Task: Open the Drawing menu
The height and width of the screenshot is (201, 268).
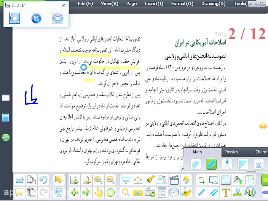Action: pos(213,4)
